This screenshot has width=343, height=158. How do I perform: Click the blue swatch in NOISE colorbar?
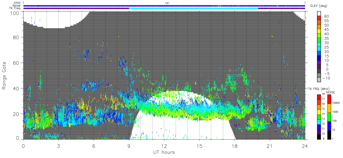pyautogui.click(x=329, y=126)
